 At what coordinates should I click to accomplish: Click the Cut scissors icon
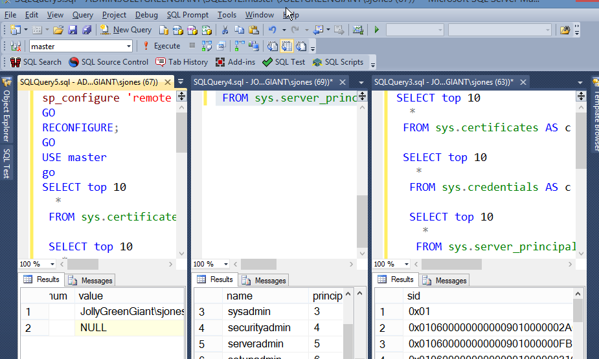[x=225, y=30]
